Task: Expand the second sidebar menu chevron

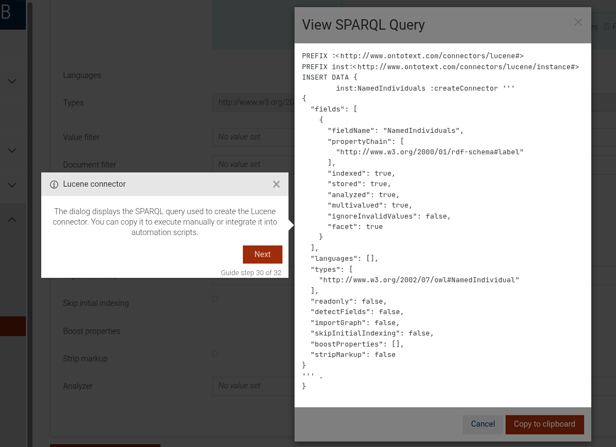Action: (x=12, y=150)
